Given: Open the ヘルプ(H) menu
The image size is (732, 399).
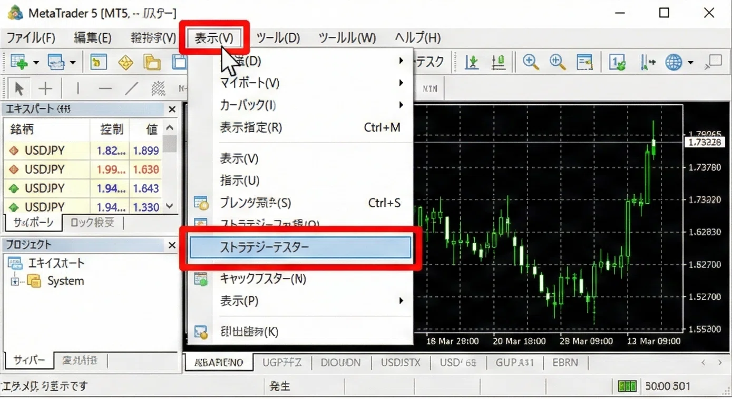Looking at the screenshot, I should pyautogui.click(x=418, y=38).
